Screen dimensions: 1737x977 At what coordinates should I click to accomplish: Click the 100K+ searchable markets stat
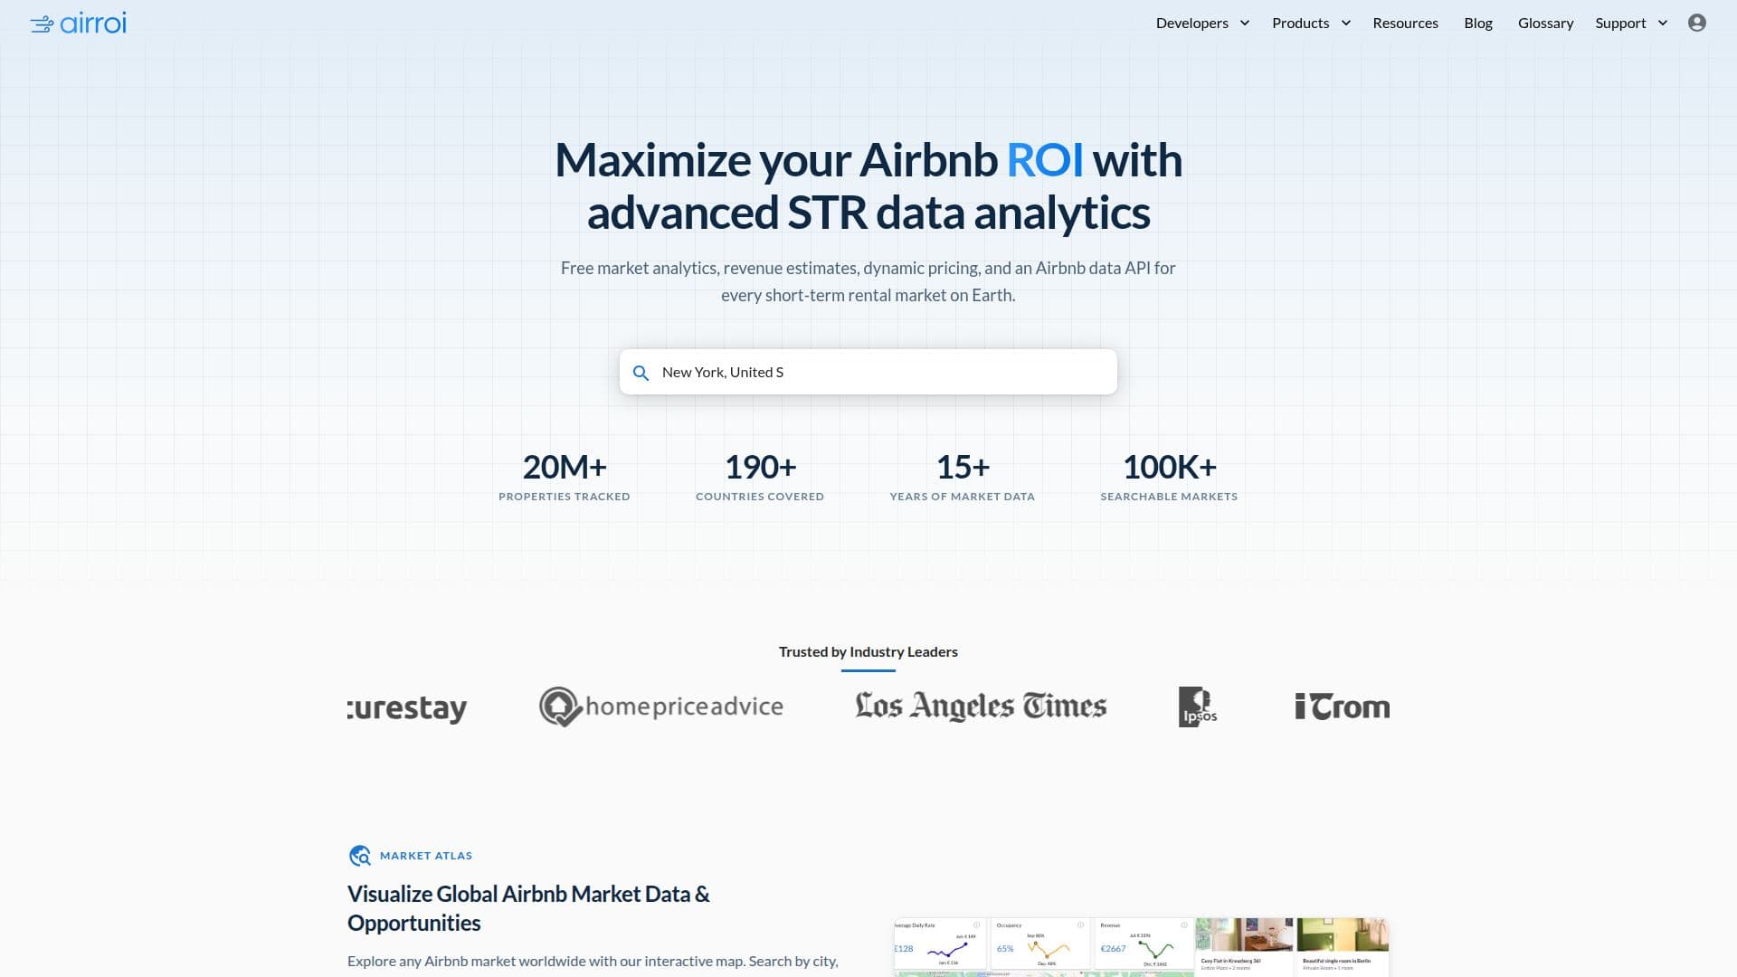(1169, 477)
